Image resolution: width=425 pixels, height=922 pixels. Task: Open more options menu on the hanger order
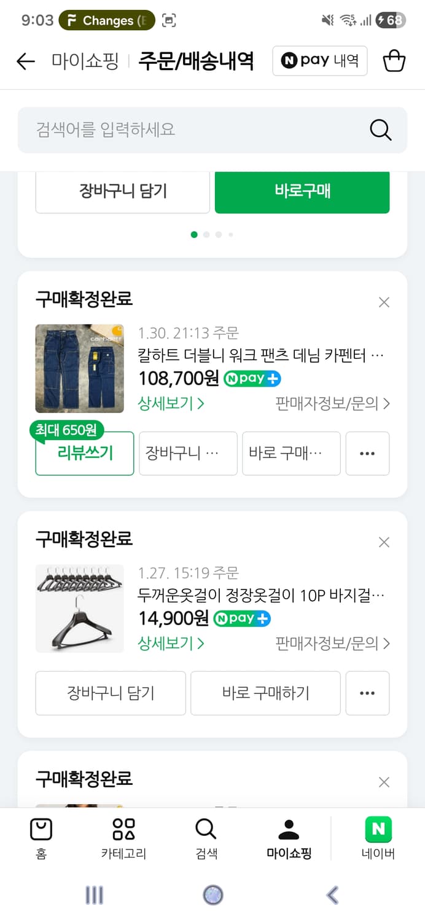(367, 693)
